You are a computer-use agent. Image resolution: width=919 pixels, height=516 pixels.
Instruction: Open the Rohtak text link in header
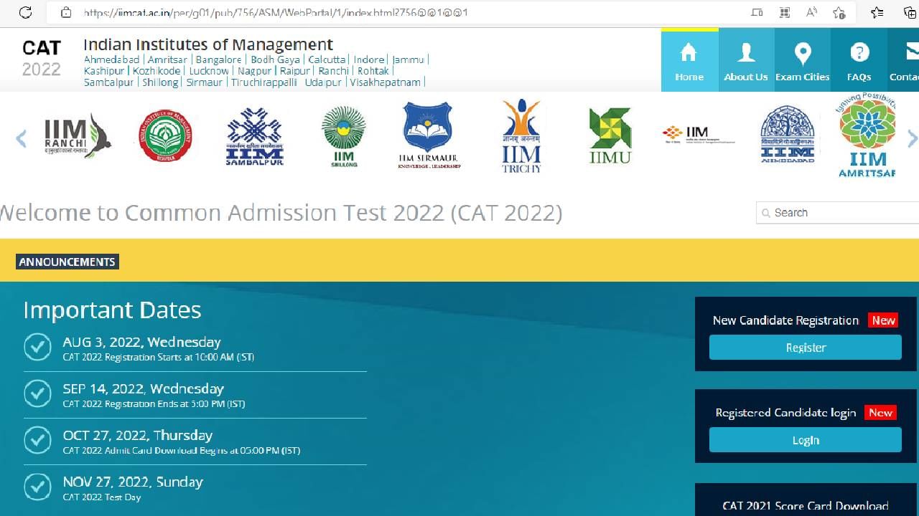pyautogui.click(x=373, y=71)
